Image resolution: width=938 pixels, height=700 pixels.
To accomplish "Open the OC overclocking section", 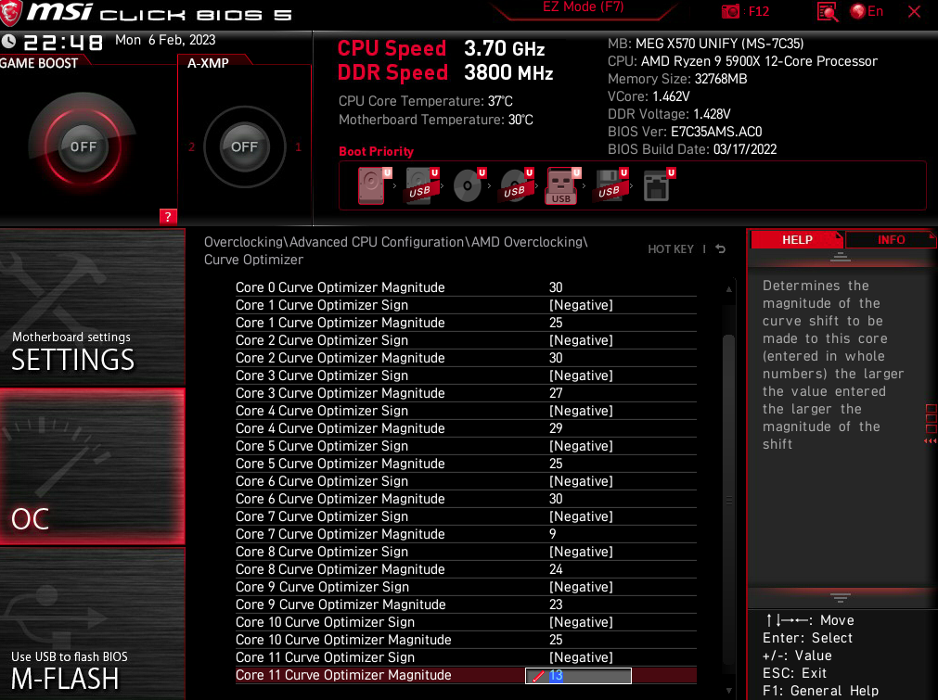I will [x=92, y=466].
